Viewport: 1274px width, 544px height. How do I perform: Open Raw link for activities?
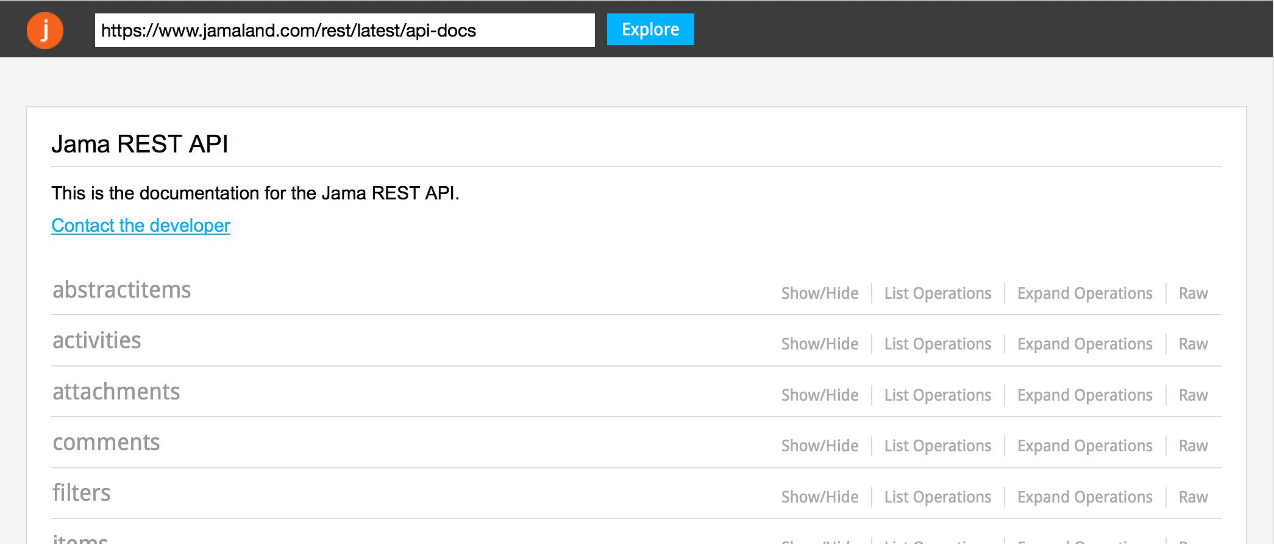pyautogui.click(x=1194, y=344)
